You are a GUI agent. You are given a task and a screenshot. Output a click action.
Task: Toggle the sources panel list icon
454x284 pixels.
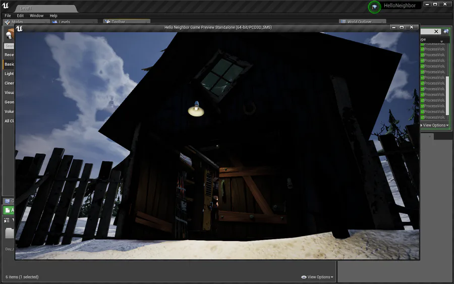click(x=7, y=220)
